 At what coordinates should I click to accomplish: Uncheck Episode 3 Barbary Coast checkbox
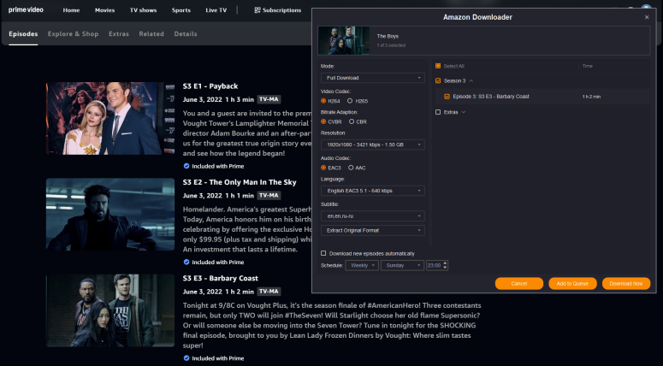[x=447, y=97]
